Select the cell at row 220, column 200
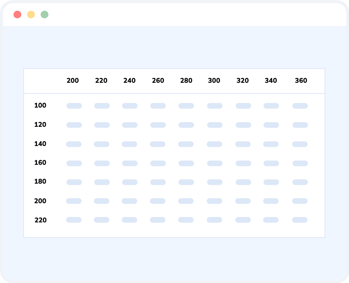This screenshot has height=283, width=349. [x=74, y=220]
